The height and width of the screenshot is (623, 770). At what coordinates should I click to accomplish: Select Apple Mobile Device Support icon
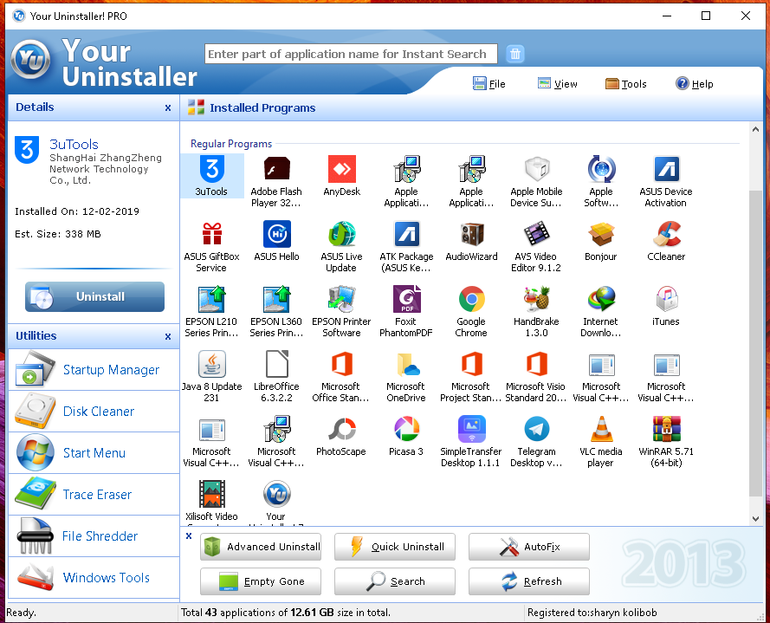click(536, 169)
